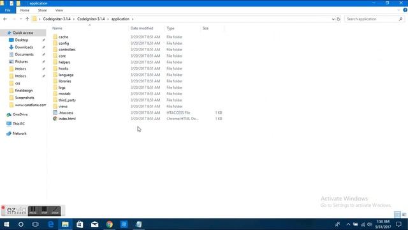Open the Windows Store taskbar icon
Image resolution: width=408 pixels, height=230 pixels.
pos(80,224)
